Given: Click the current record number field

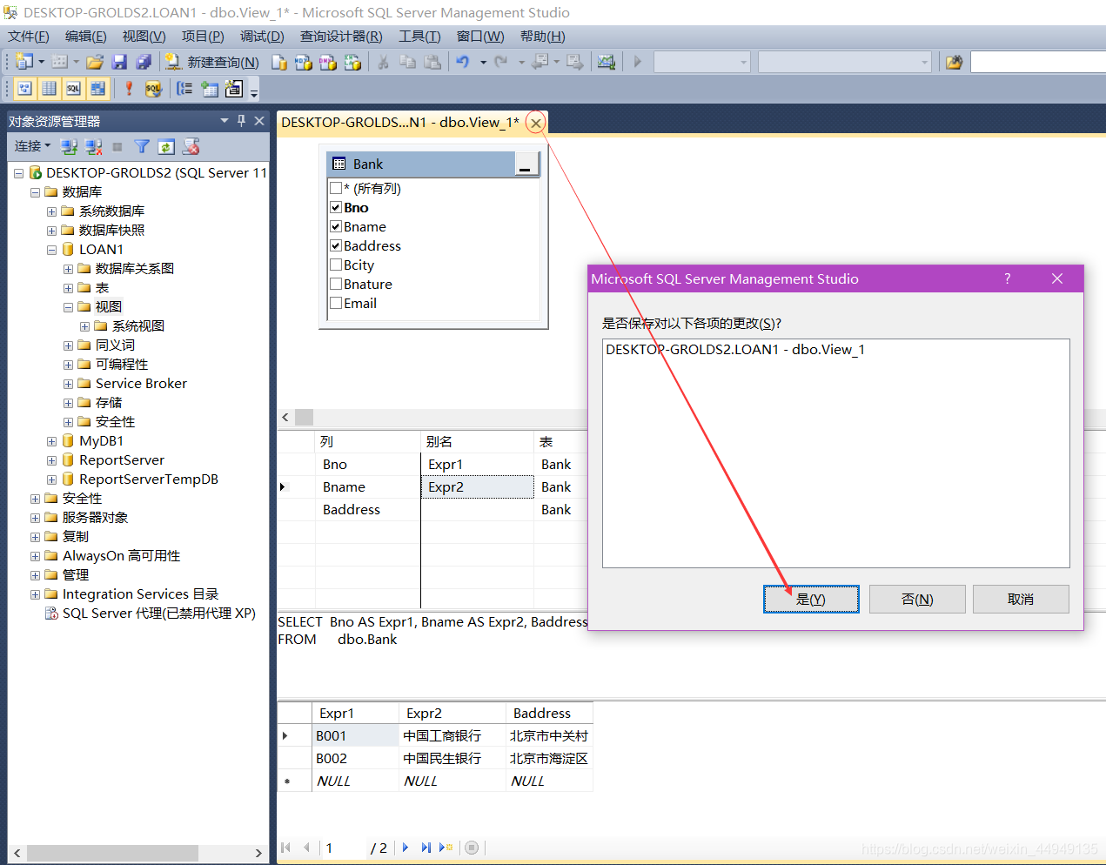Looking at the screenshot, I should click(343, 848).
